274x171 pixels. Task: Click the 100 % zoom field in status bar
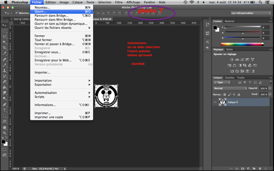click(x=16, y=169)
